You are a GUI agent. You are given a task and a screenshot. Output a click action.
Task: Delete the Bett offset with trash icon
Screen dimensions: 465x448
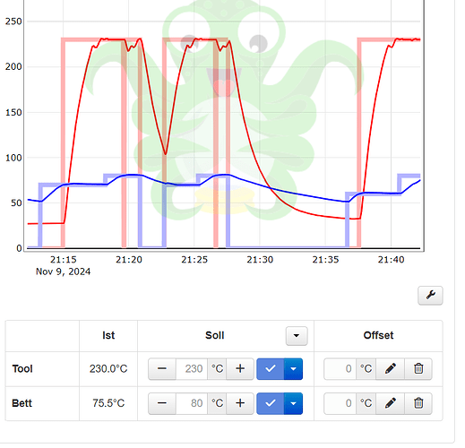point(418,403)
